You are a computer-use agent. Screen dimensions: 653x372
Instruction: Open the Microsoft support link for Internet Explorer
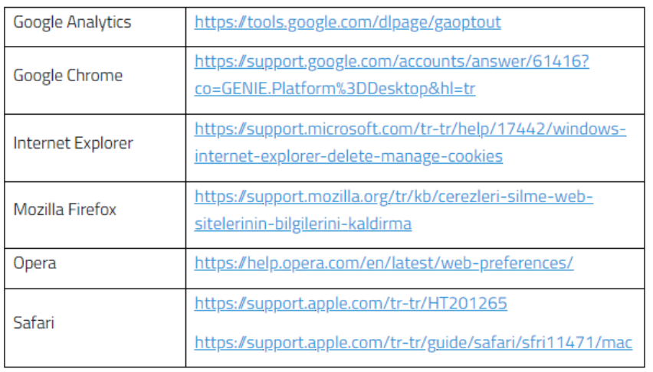410,129
